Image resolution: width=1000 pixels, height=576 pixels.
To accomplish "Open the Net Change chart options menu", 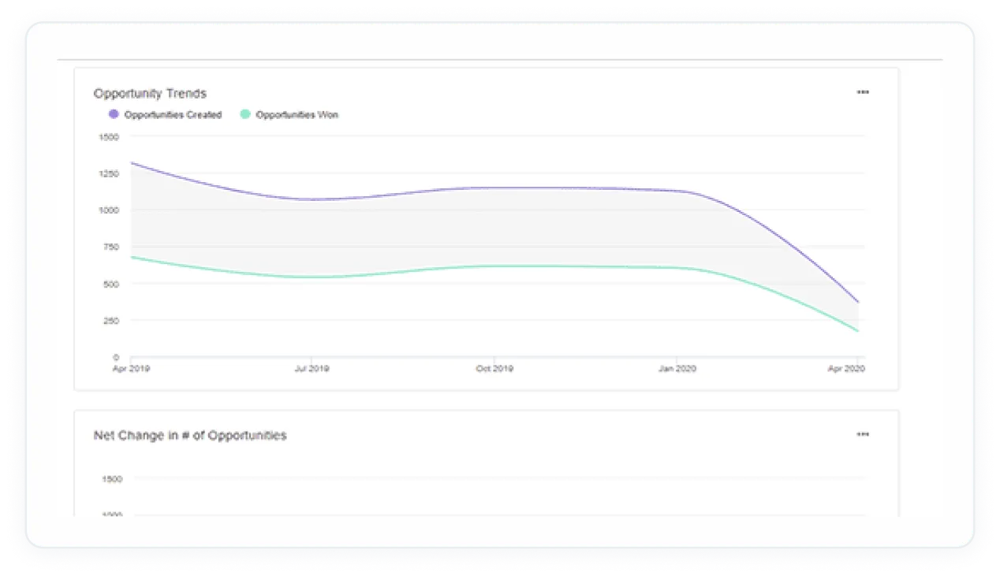I will click(x=863, y=434).
